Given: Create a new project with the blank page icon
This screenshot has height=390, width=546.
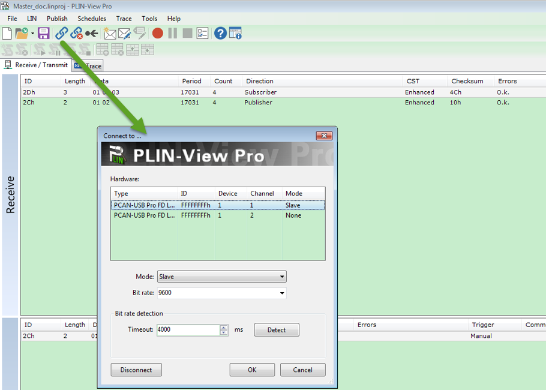Looking at the screenshot, I should 7,34.
